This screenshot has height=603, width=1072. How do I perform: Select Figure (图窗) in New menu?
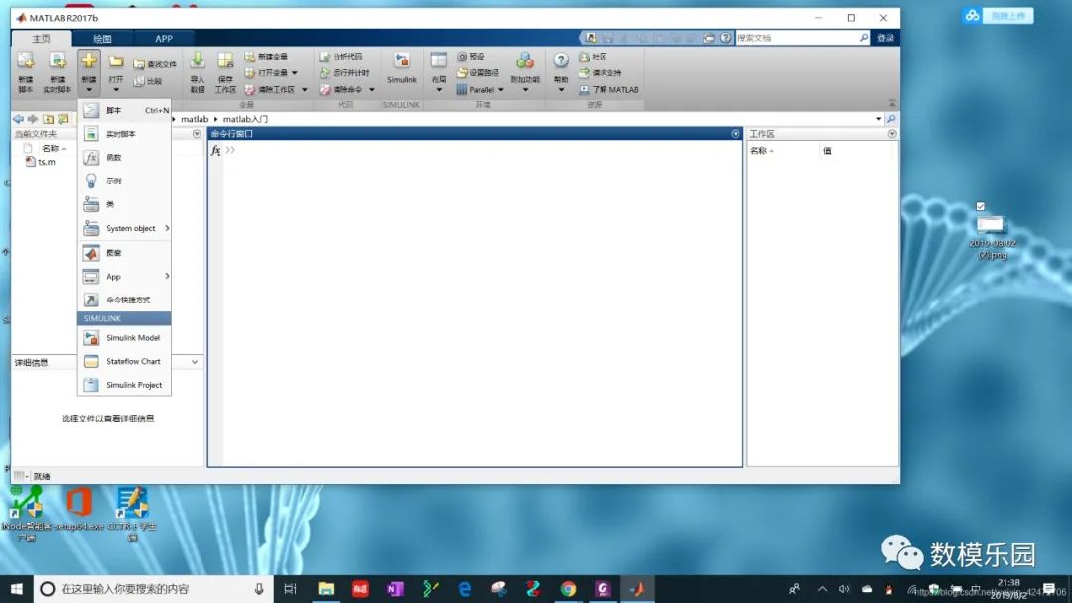pyautogui.click(x=124, y=253)
